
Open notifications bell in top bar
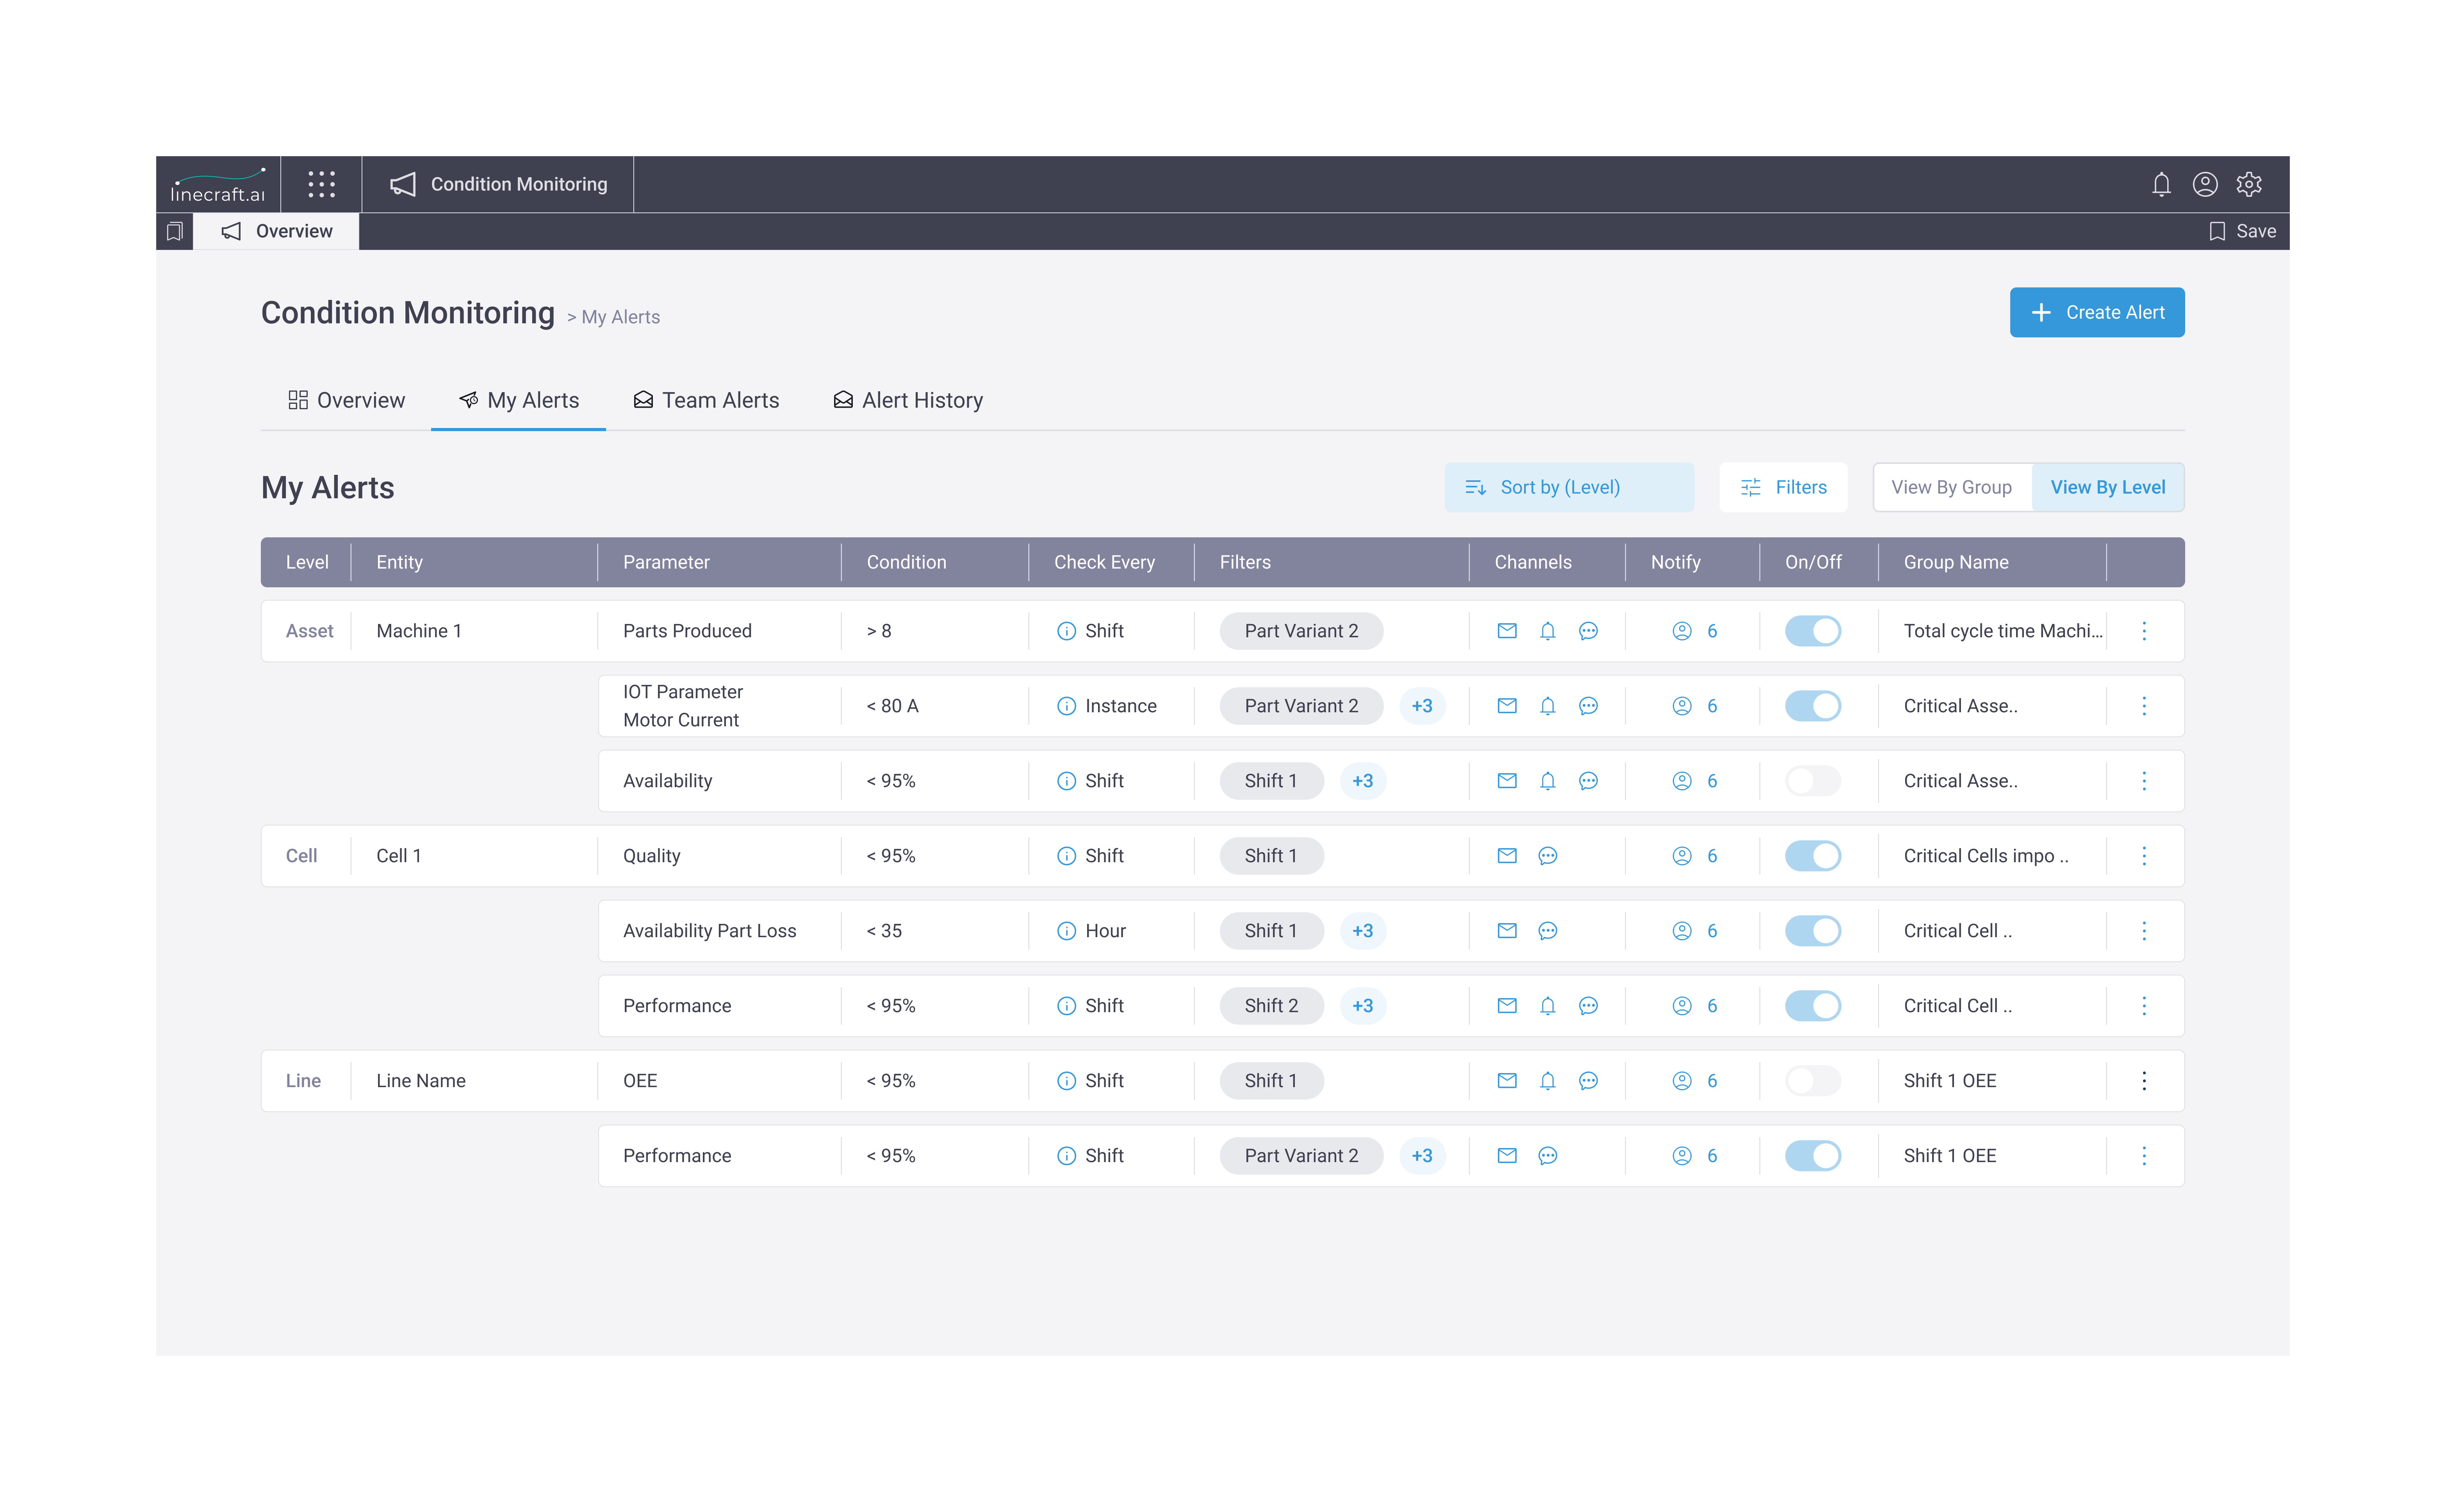pos(2161,184)
